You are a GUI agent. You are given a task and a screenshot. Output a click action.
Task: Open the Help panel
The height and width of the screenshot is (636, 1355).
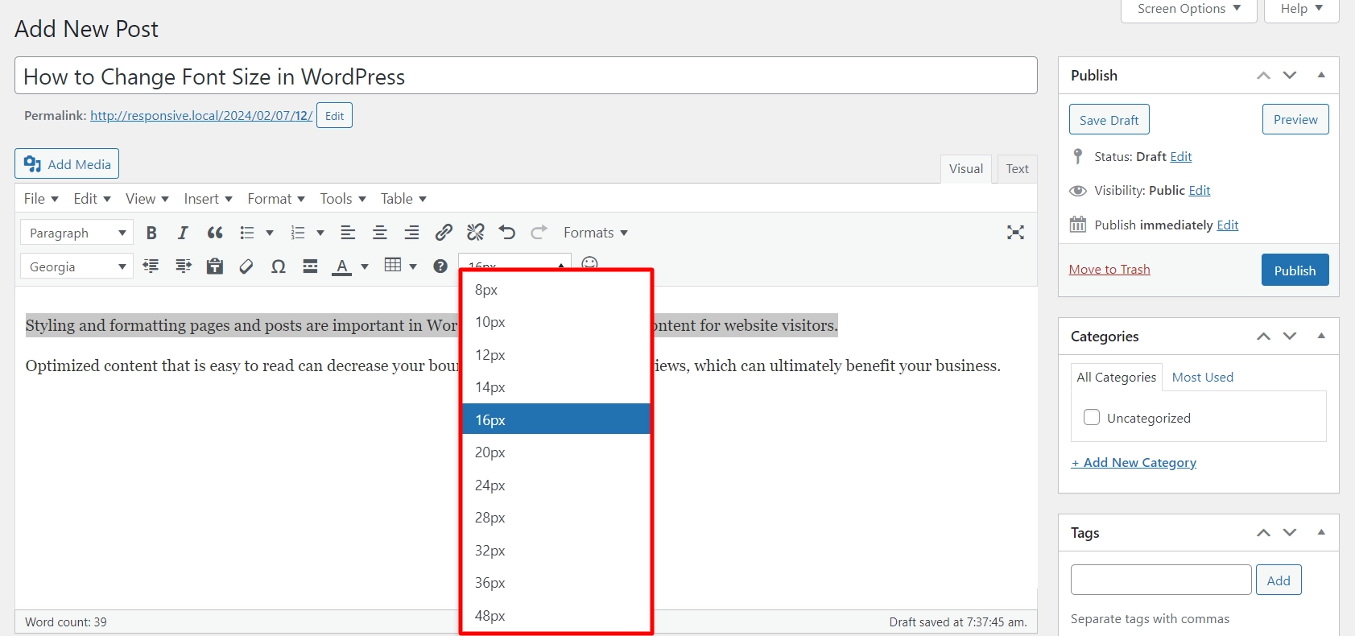tap(1302, 9)
